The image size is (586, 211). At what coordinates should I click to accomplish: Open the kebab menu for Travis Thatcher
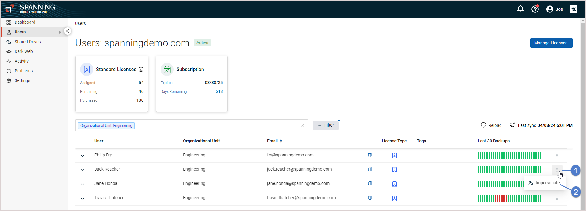557,198
